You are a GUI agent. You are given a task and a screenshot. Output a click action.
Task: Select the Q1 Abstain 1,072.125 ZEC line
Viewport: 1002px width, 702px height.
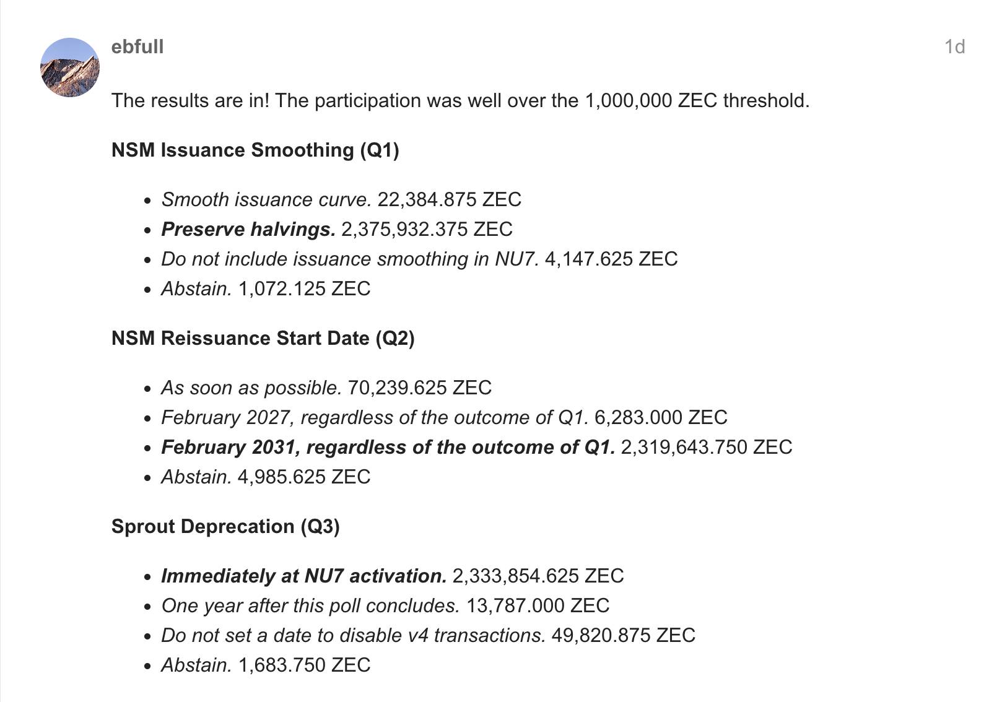pyautogui.click(x=266, y=289)
